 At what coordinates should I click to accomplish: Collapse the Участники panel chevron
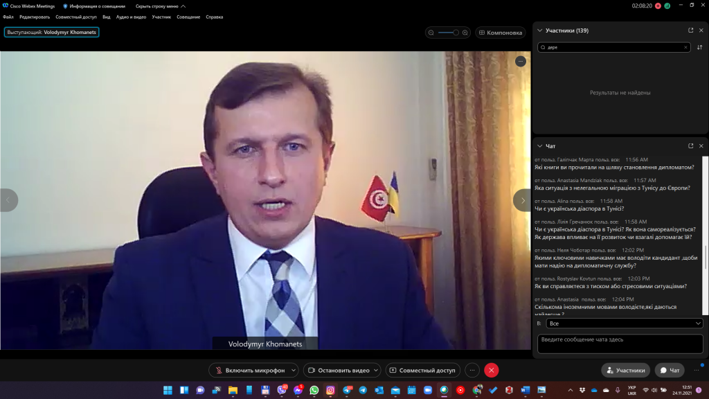click(539, 30)
